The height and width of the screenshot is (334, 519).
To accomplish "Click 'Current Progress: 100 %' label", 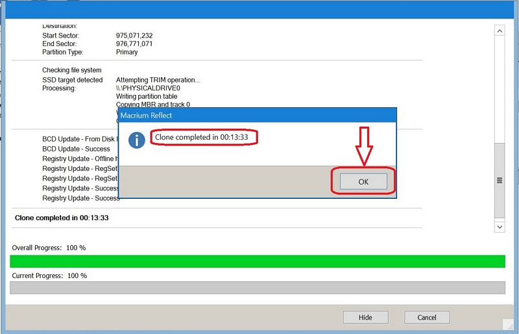I will [x=49, y=276].
